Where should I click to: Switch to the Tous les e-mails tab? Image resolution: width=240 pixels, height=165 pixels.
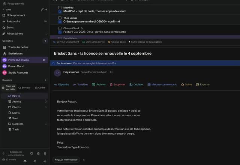pos(9,87)
